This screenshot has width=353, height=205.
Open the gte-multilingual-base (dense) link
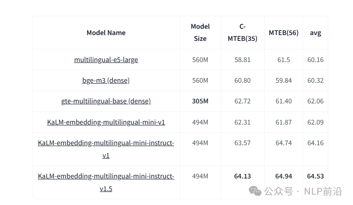pos(106,101)
